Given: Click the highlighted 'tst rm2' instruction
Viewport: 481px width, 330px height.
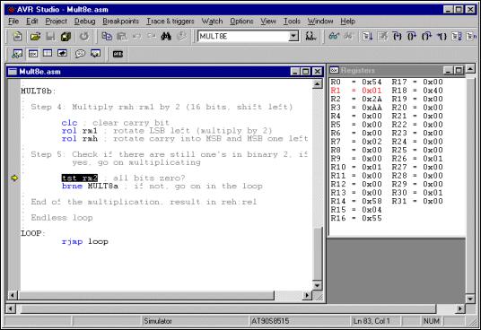Looking at the screenshot, I should coord(80,178).
